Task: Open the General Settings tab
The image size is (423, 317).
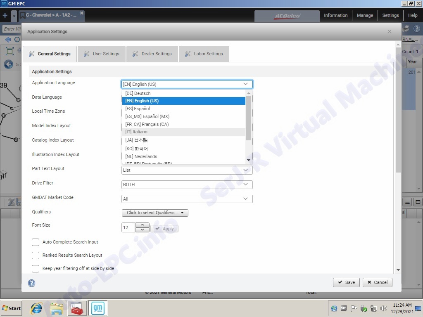Action: point(50,54)
